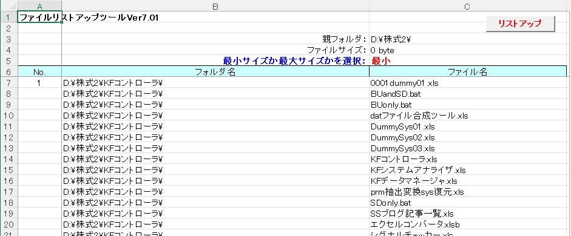Click file name DummySys01.xls

tap(402, 126)
